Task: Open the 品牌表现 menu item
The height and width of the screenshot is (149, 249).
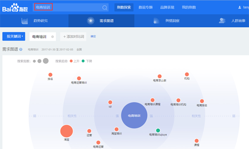Action: coord(167,7)
